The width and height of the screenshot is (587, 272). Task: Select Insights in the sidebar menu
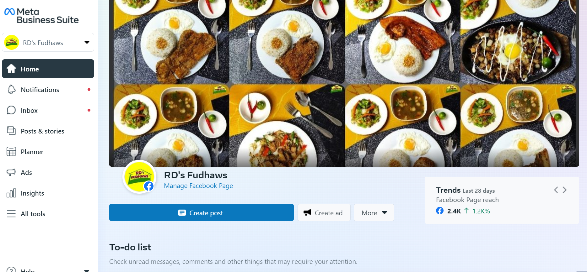click(32, 193)
